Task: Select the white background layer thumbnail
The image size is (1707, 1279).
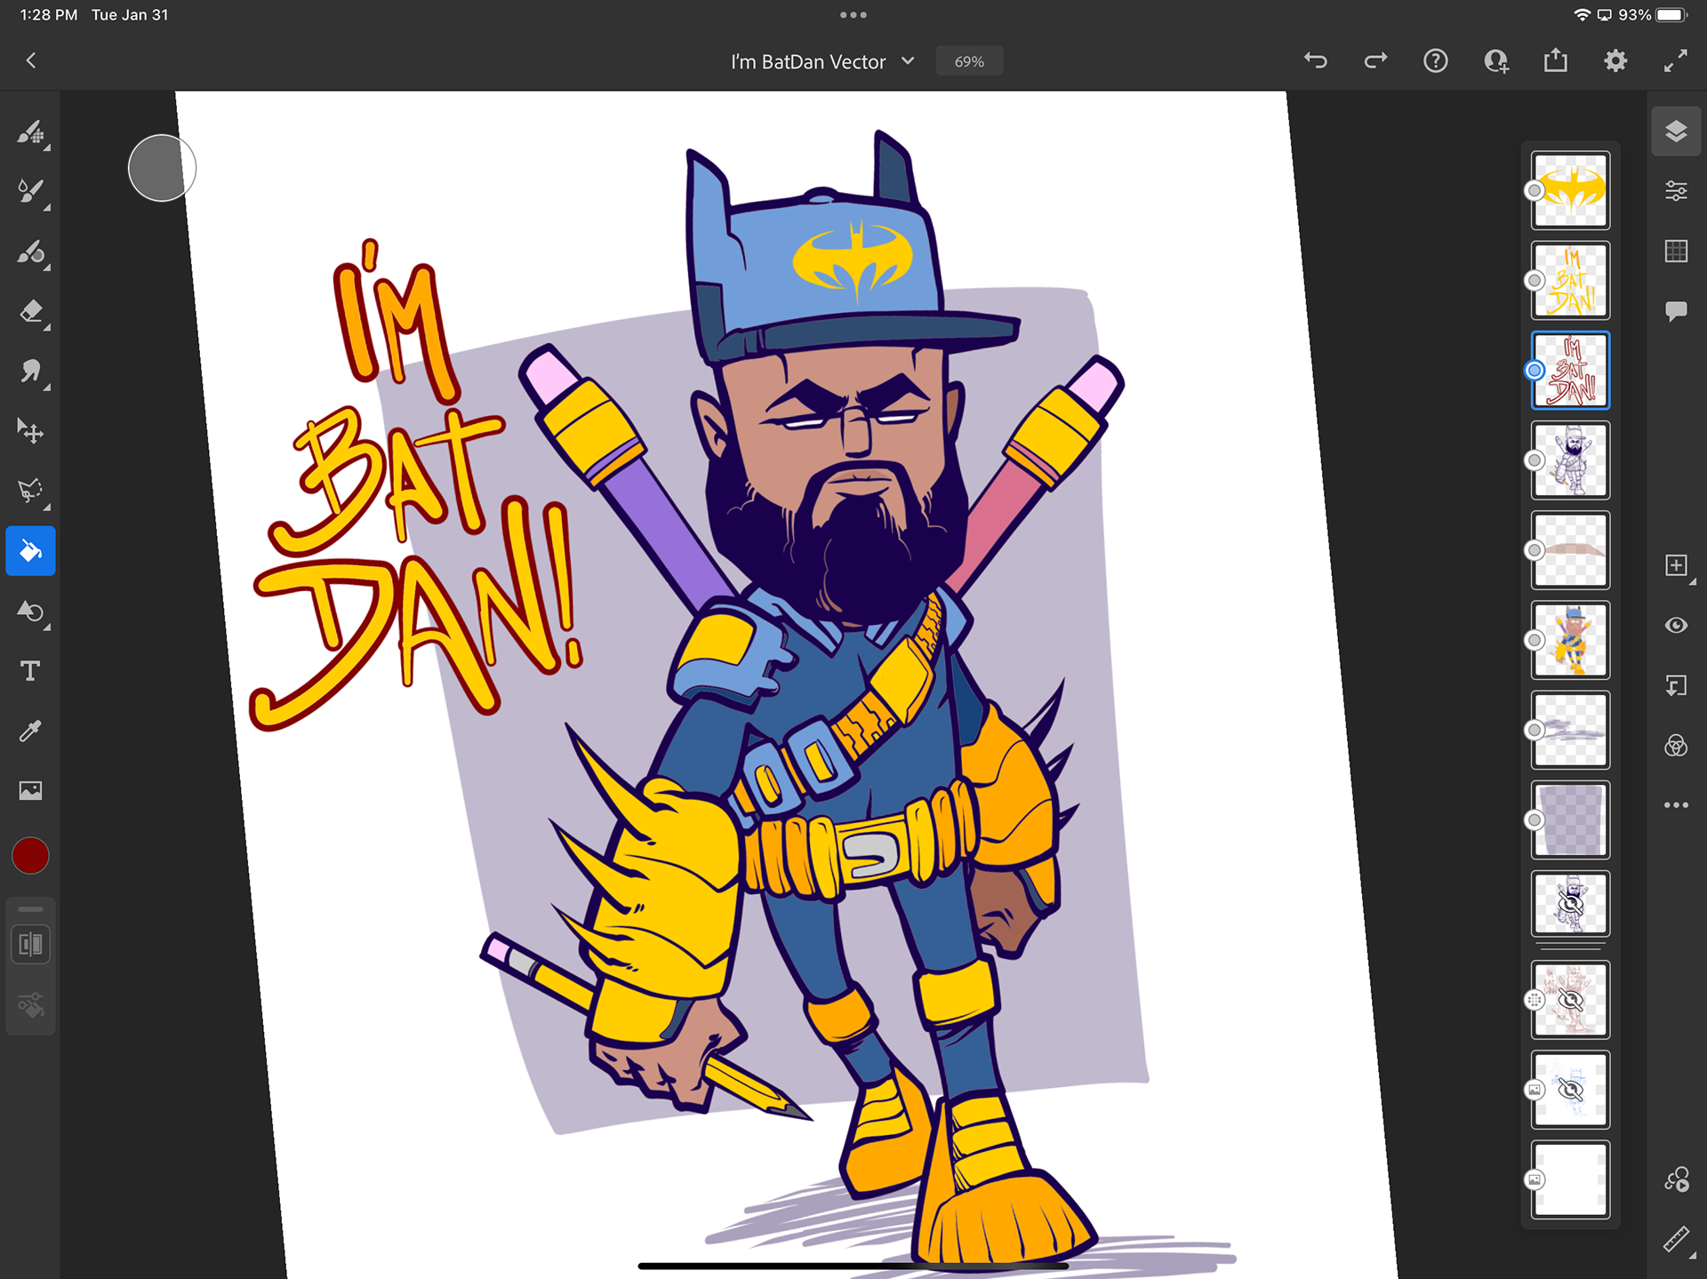Action: point(1571,1179)
